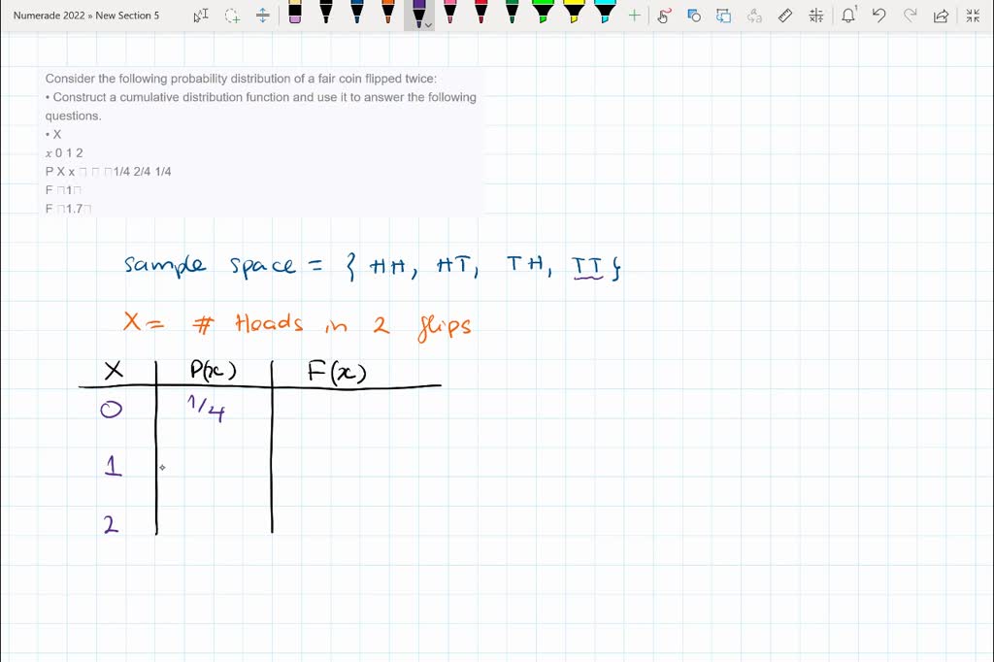Add a new pen with the plus sign

[633, 15]
